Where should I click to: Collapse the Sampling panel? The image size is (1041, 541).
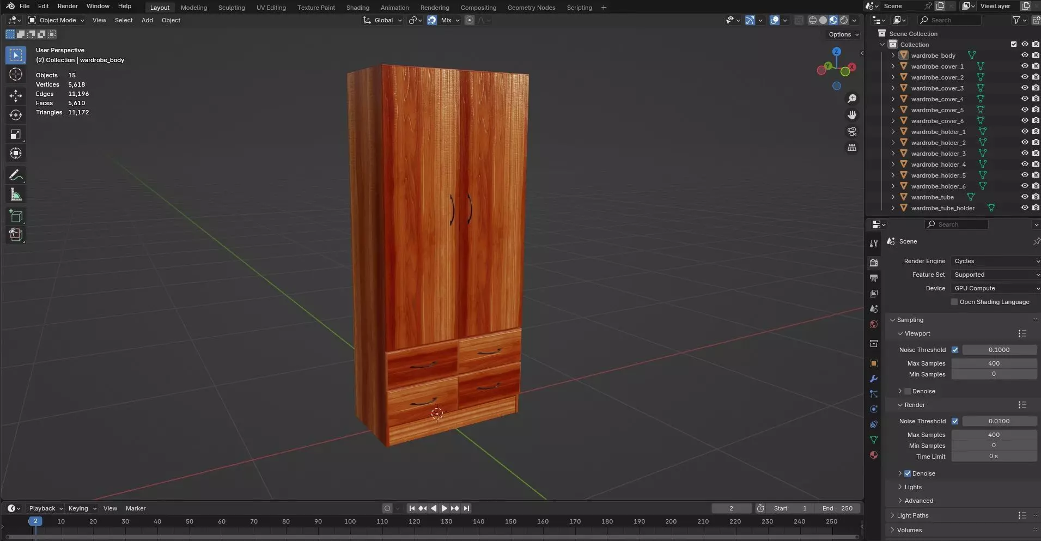coord(910,320)
